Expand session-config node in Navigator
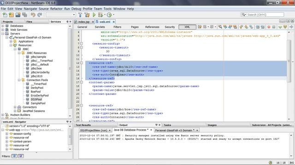 7,134
